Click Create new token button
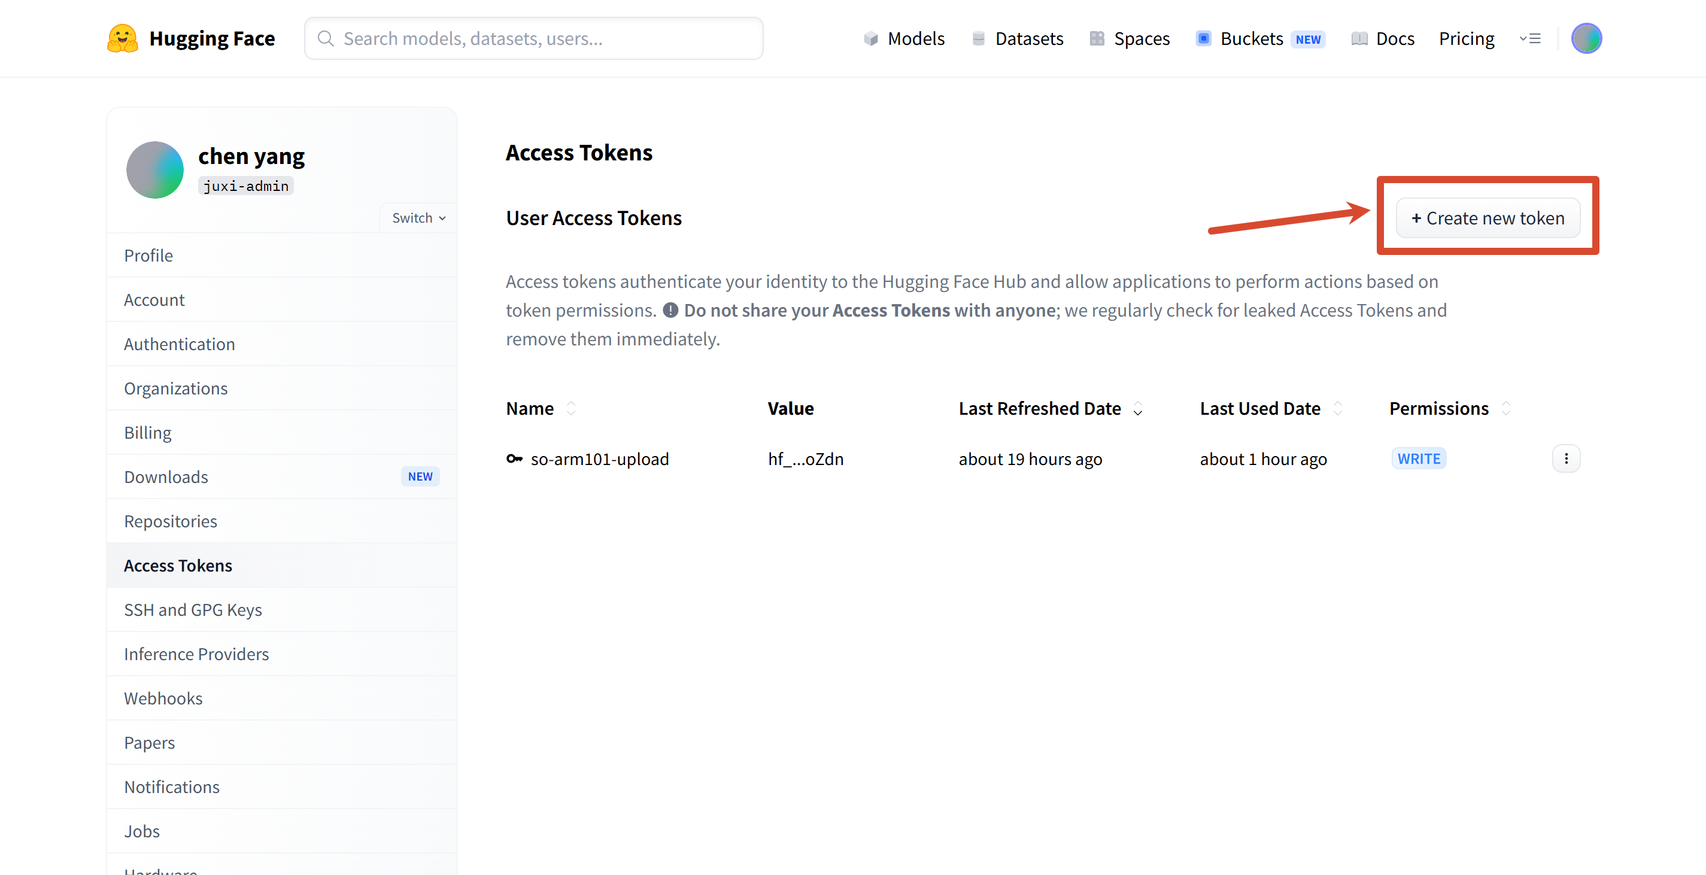The width and height of the screenshot is (1706, 875). click(1488, 218)
